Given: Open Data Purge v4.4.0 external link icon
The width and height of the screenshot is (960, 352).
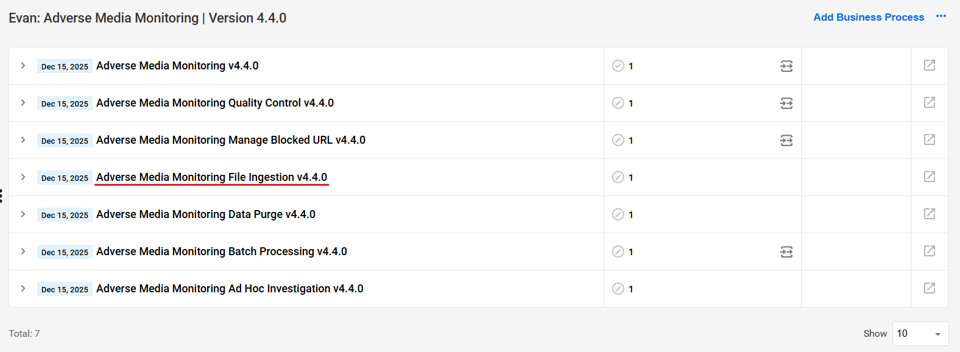Looking at the screenshot, I should point(929,214).
